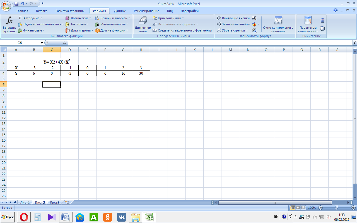This screenshot has width=357, height=223.
Task: Click the Evaluate Formula magnifier icon
Action: tap(254, 30)
